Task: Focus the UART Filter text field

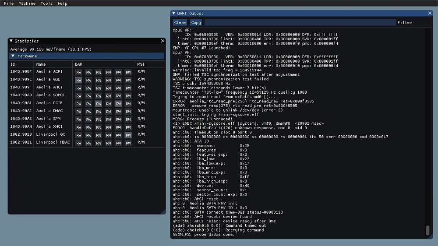Action: [300, 22]
